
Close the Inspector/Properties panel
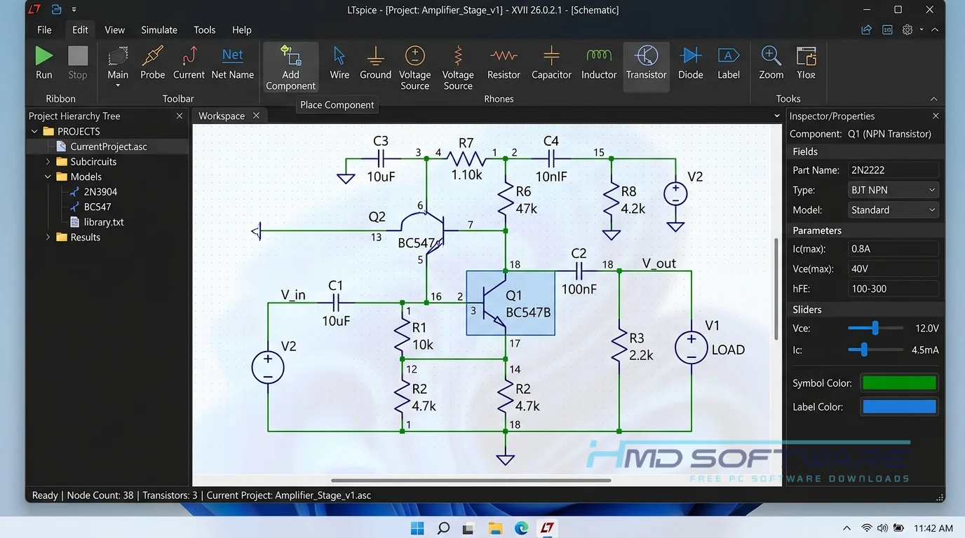[936, 116]
